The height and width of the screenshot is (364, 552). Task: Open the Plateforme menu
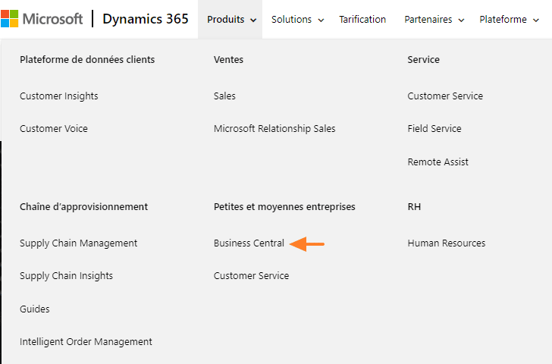pyautogui.click(x=509, y=20)
